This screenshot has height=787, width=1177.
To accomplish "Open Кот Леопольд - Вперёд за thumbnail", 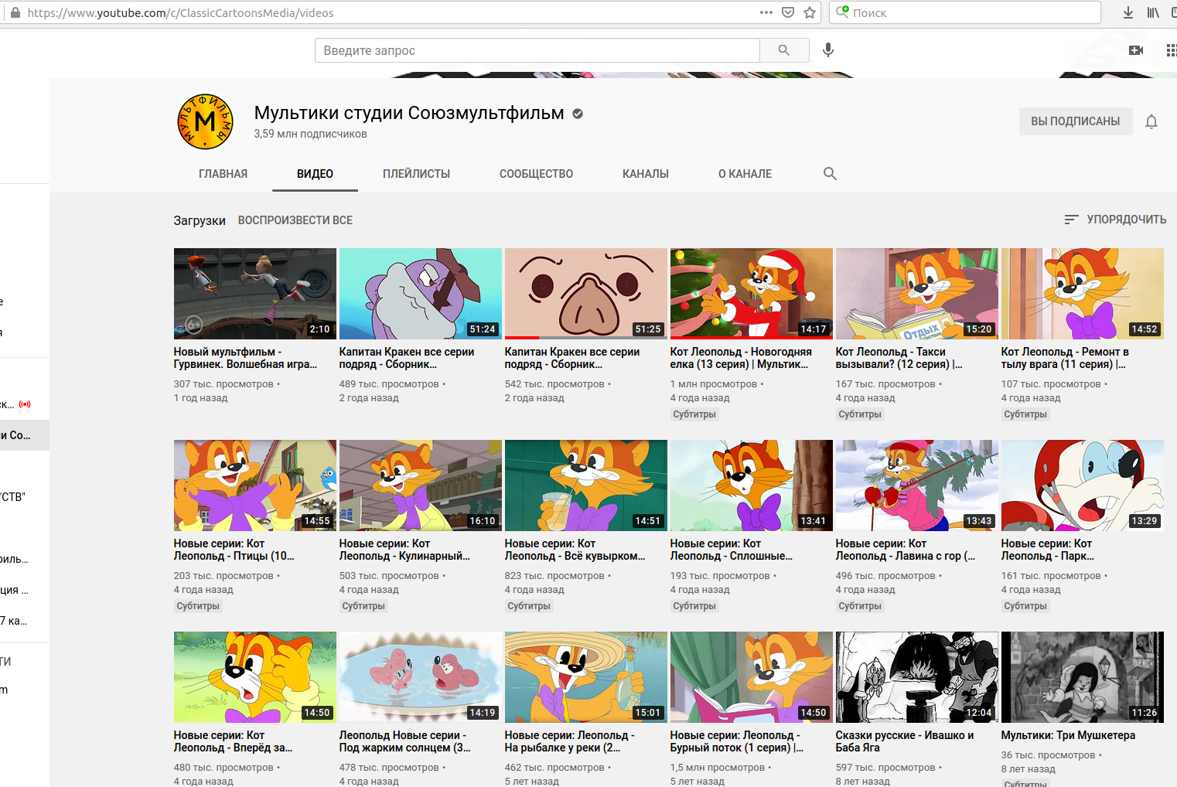I will [255, 677].
